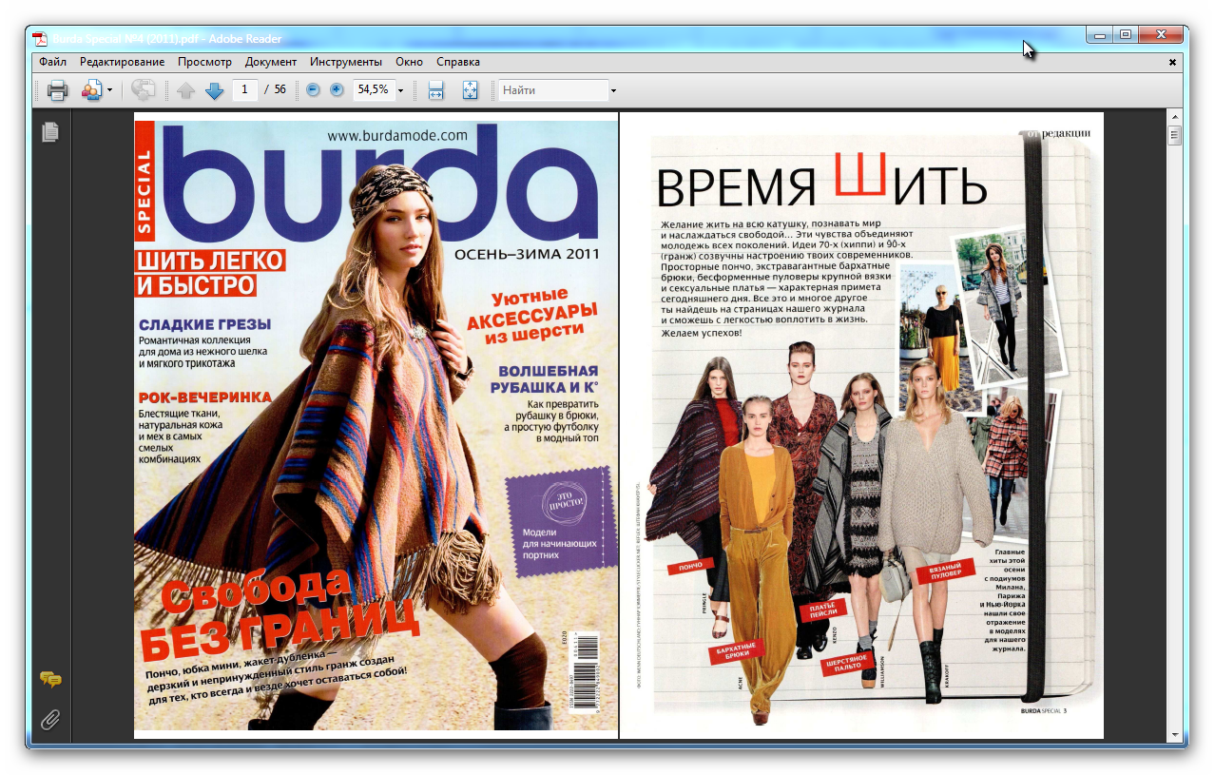
Task: Click the ШЕРСТЯНОЕ ПАЛЬТО red label
Action: click(x=844, y=664)
